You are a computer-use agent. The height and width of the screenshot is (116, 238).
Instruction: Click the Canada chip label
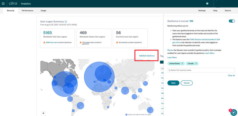(191, 63)
